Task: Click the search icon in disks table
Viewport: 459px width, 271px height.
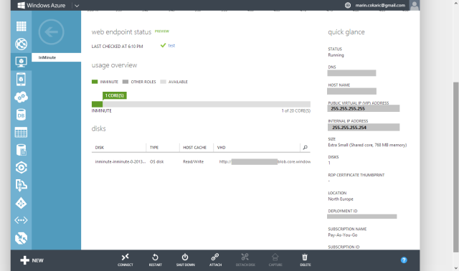Action: click(305, 148)
